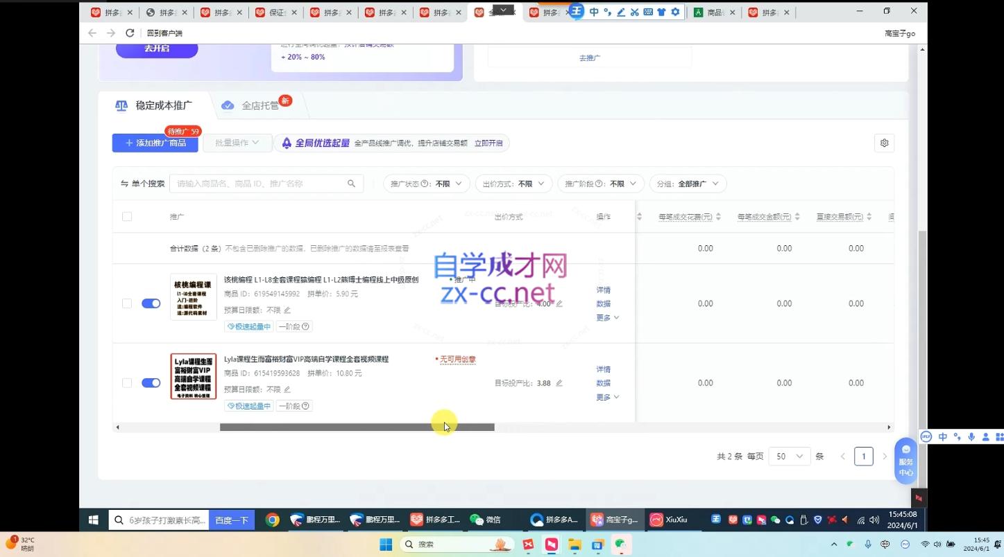
Task: Edit budget limit pencil for 核桃编程 product
Action: coord(287,310)
